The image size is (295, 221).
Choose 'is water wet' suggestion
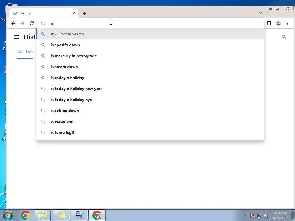click(150, 121)
